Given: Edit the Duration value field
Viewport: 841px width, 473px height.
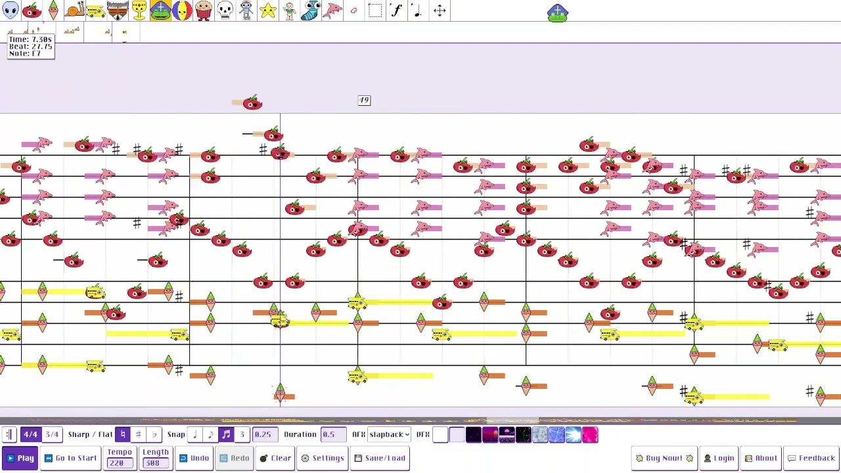Looking at the screenshot, I should click(x=333, y=434).
